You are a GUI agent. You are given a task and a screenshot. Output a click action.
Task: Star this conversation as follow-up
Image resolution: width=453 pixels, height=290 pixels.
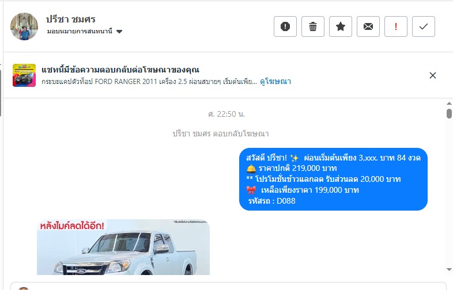click(x=341, y=26)
